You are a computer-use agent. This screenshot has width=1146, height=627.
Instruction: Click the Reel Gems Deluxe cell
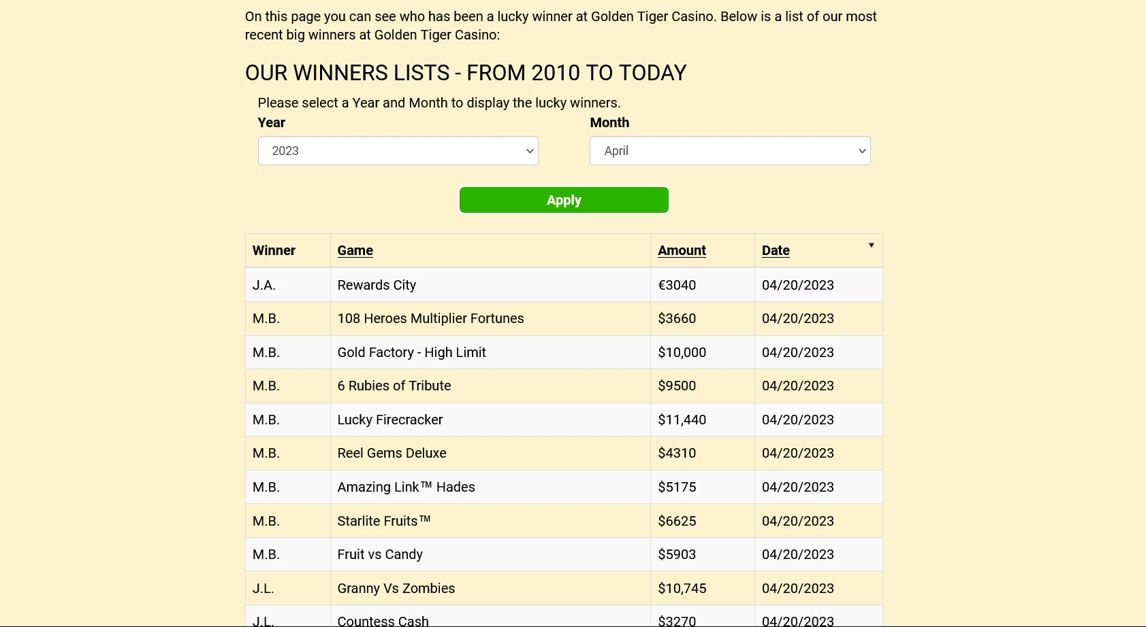point(490,453)
